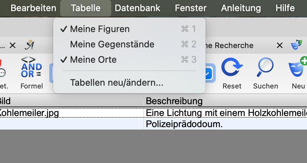Open the Formel AND/OR formula tool
The height and width of the screenshot is (163, 307).
point(31,72)
